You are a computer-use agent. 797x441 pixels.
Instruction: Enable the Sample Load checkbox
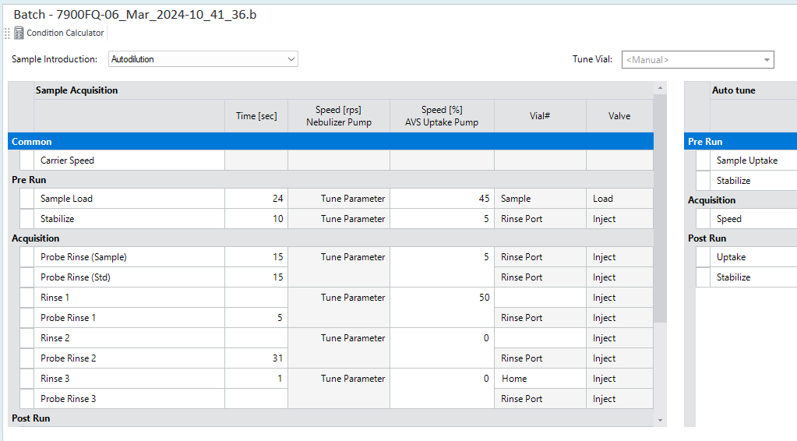tap(27, 199)
